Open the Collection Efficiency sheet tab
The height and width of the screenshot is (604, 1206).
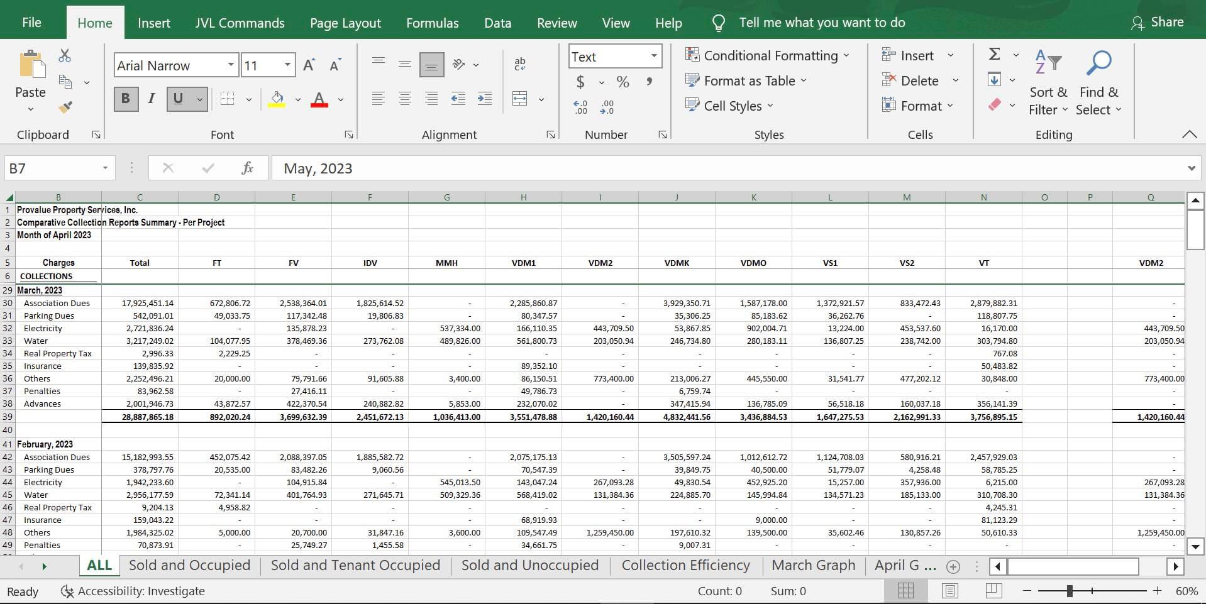point(685,565)
